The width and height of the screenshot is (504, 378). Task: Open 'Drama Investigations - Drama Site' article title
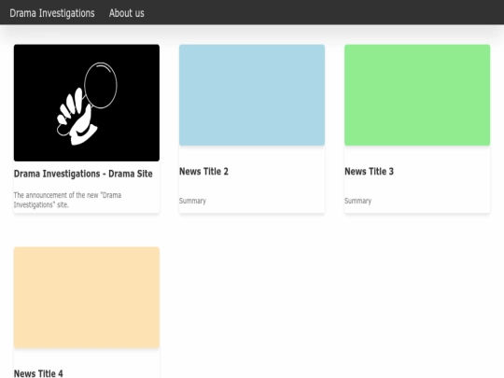(x=83, y=174)
